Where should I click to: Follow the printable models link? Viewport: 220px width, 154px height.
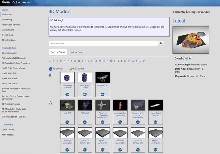pos(73,30)
